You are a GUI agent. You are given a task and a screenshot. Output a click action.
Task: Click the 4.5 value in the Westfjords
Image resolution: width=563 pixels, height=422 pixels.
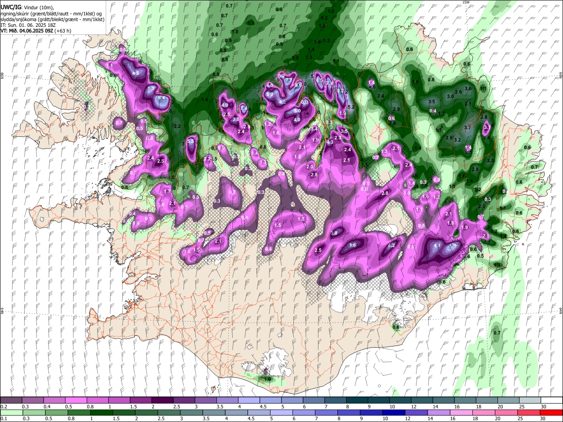[x=135, y=73]
